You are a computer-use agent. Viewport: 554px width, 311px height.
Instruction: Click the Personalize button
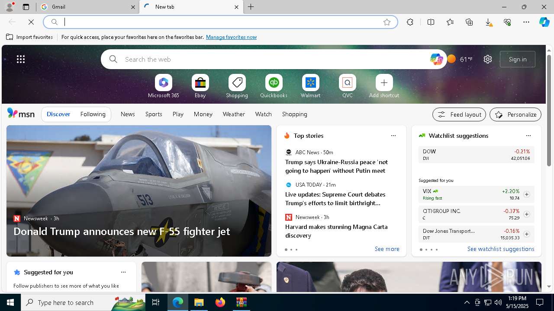pyautogui.click(x=515, y=114)
